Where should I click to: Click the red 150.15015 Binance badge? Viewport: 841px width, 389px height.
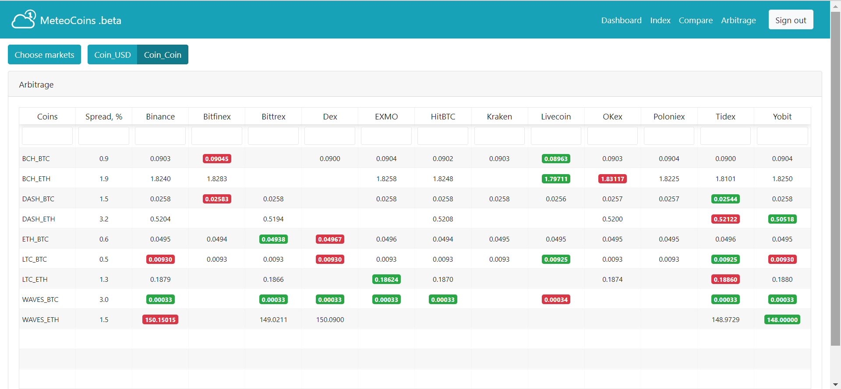pyautogui.click(x=160, y=320)
